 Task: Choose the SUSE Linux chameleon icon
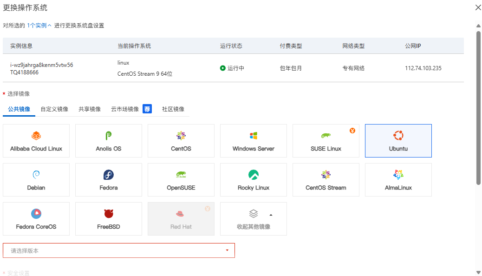[x=326, y=135]
